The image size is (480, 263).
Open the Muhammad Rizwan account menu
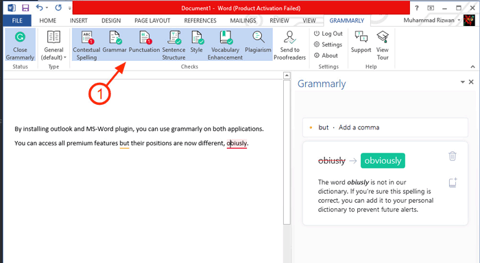pos(431,20)
